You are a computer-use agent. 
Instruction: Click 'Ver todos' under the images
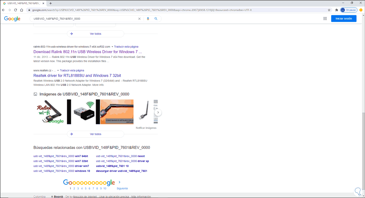[x=96, y=134]
